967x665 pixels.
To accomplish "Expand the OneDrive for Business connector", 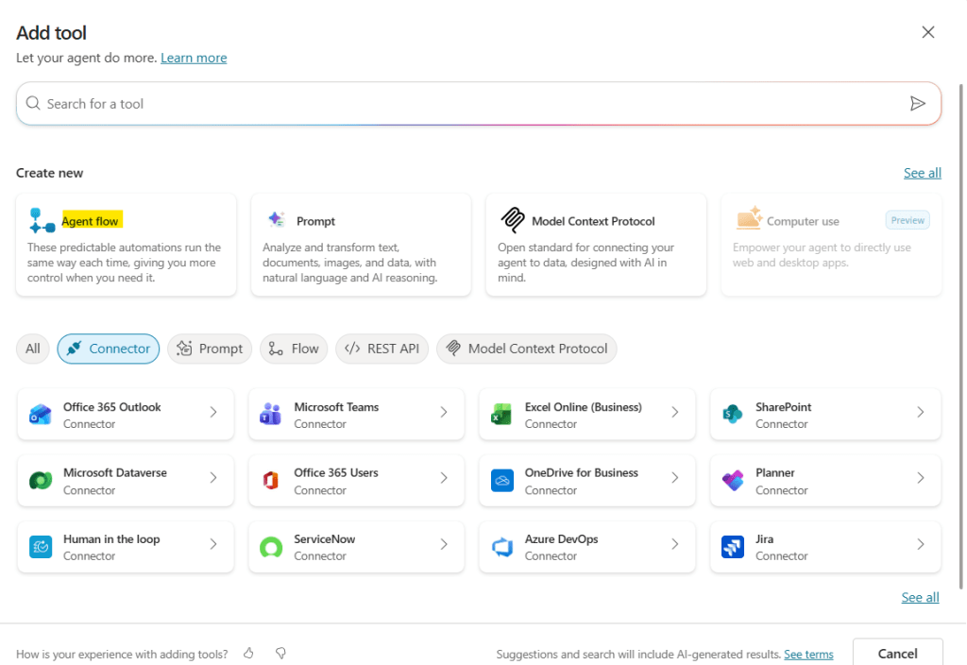I will pos(673,480).
